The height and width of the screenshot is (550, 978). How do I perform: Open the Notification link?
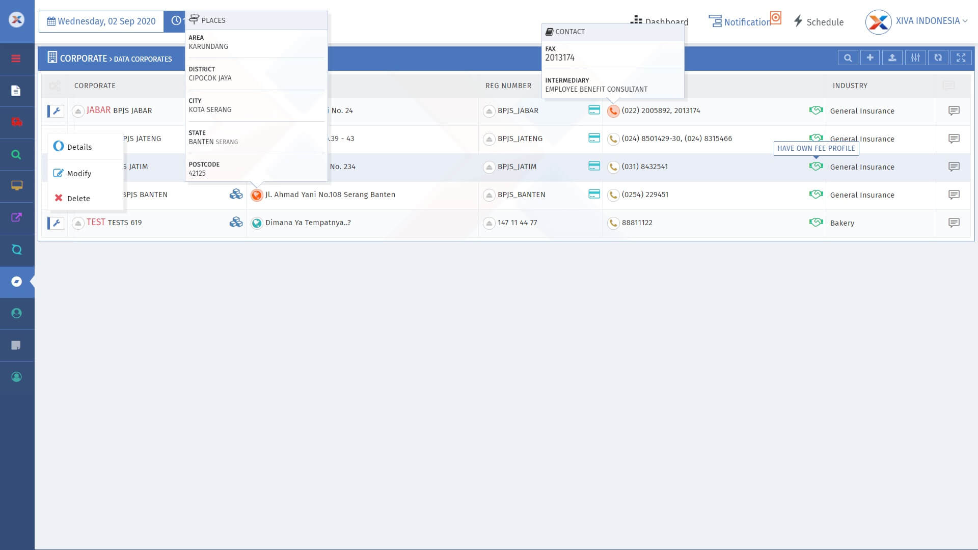point(740,22)
